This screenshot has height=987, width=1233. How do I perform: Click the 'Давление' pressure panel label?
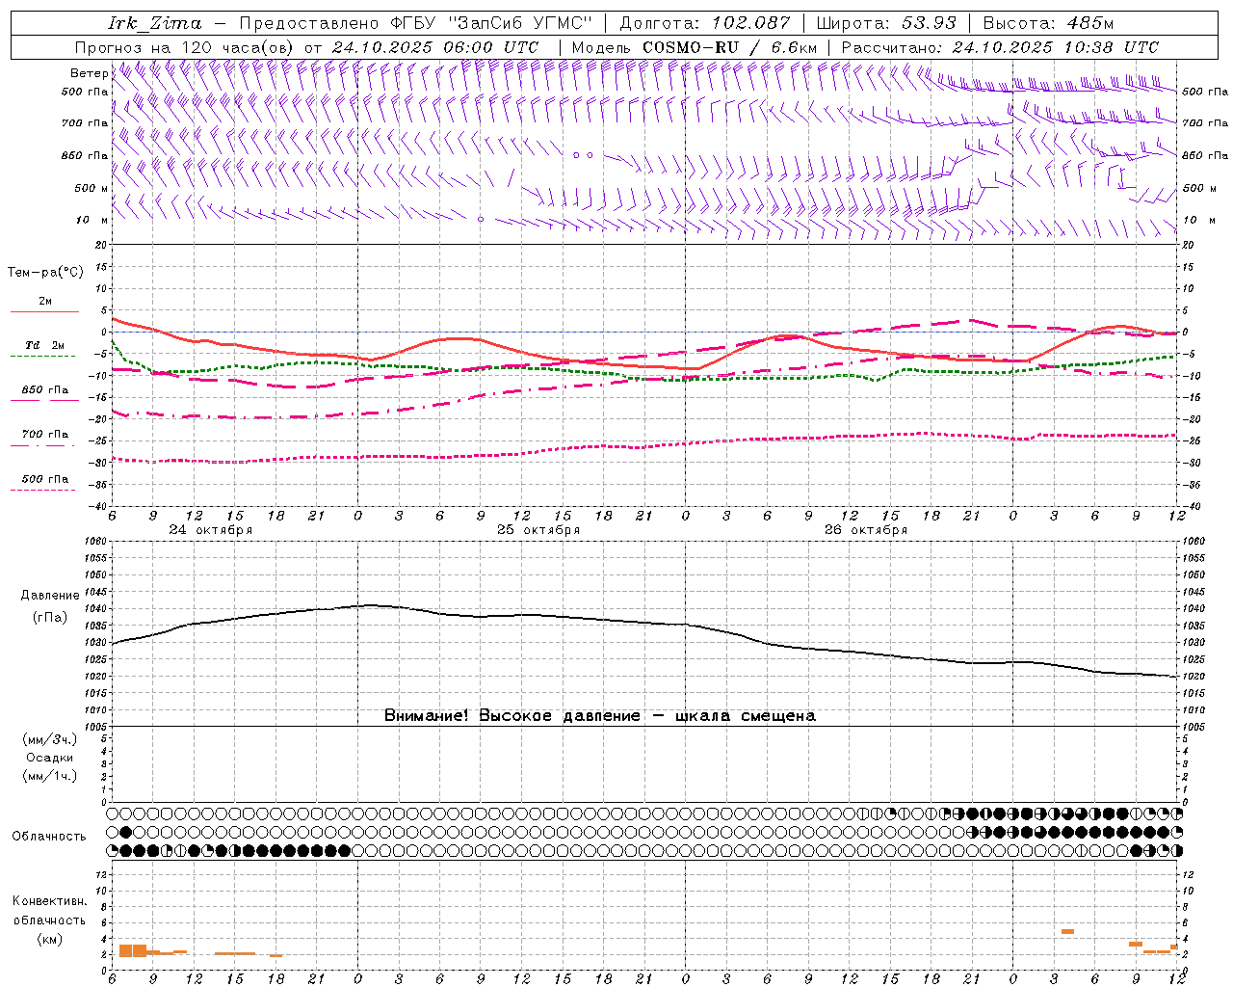click(x=49, y=596)
